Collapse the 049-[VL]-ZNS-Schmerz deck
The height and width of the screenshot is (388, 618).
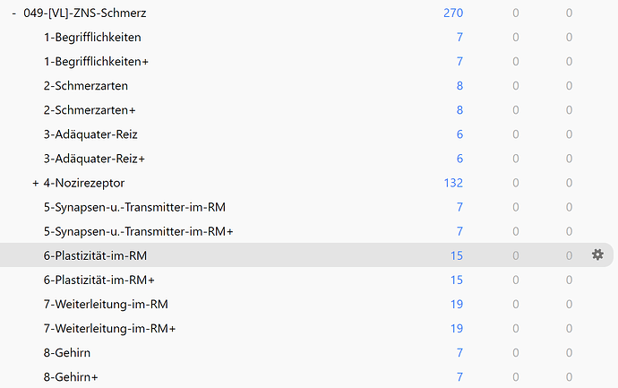14,13
